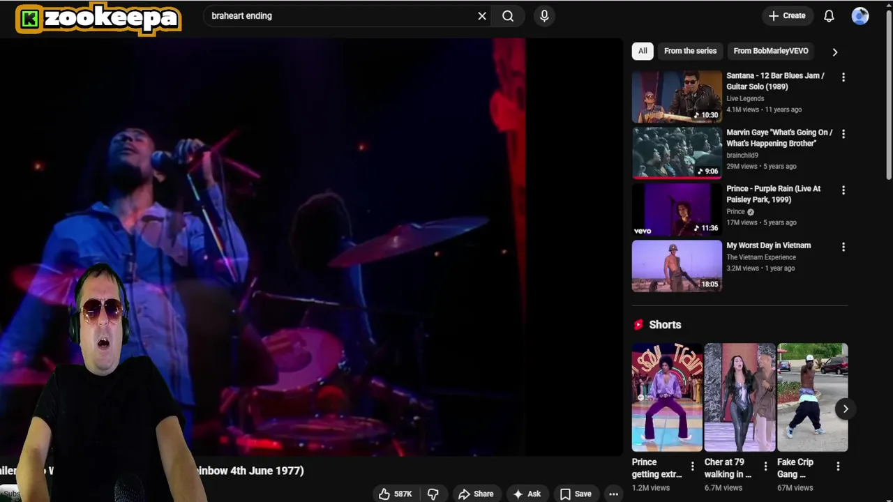Open more actions ellipsis below the video
Viewport: 893px width, 502px height.
pos(613,494)
